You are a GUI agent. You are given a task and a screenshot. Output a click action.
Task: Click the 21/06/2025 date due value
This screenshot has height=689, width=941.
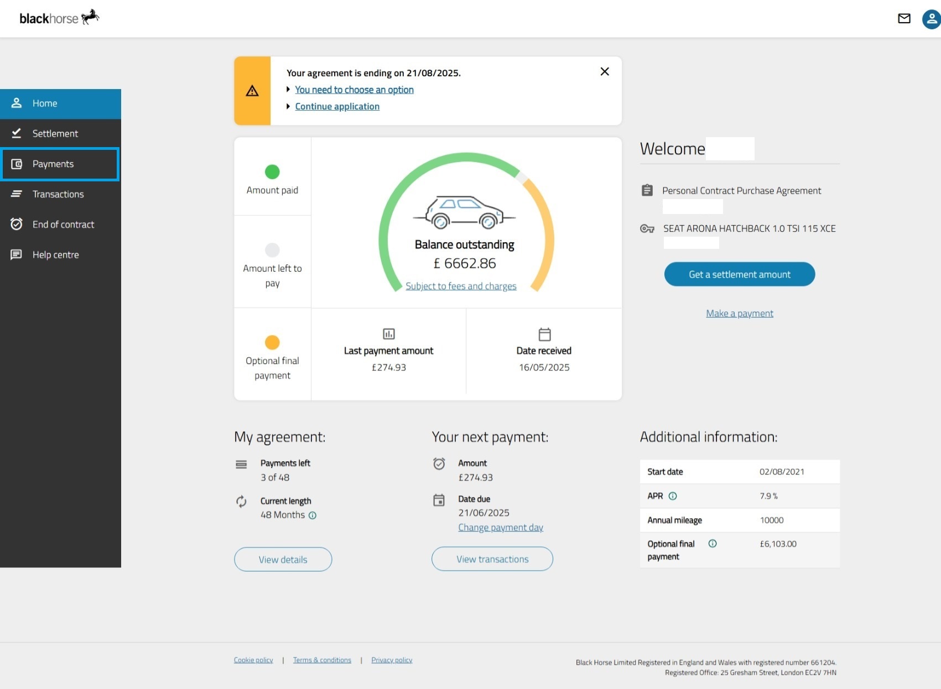(484, 513)
